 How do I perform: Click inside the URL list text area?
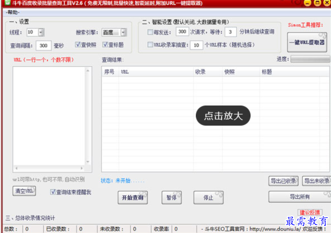pos(49,116)
